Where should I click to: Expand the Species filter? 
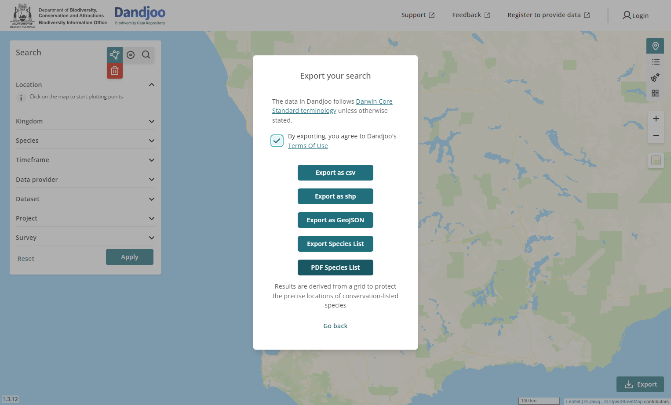coord(85,141)
